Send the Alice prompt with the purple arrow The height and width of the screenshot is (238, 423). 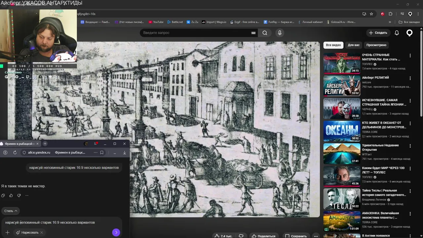pos(116,232)
